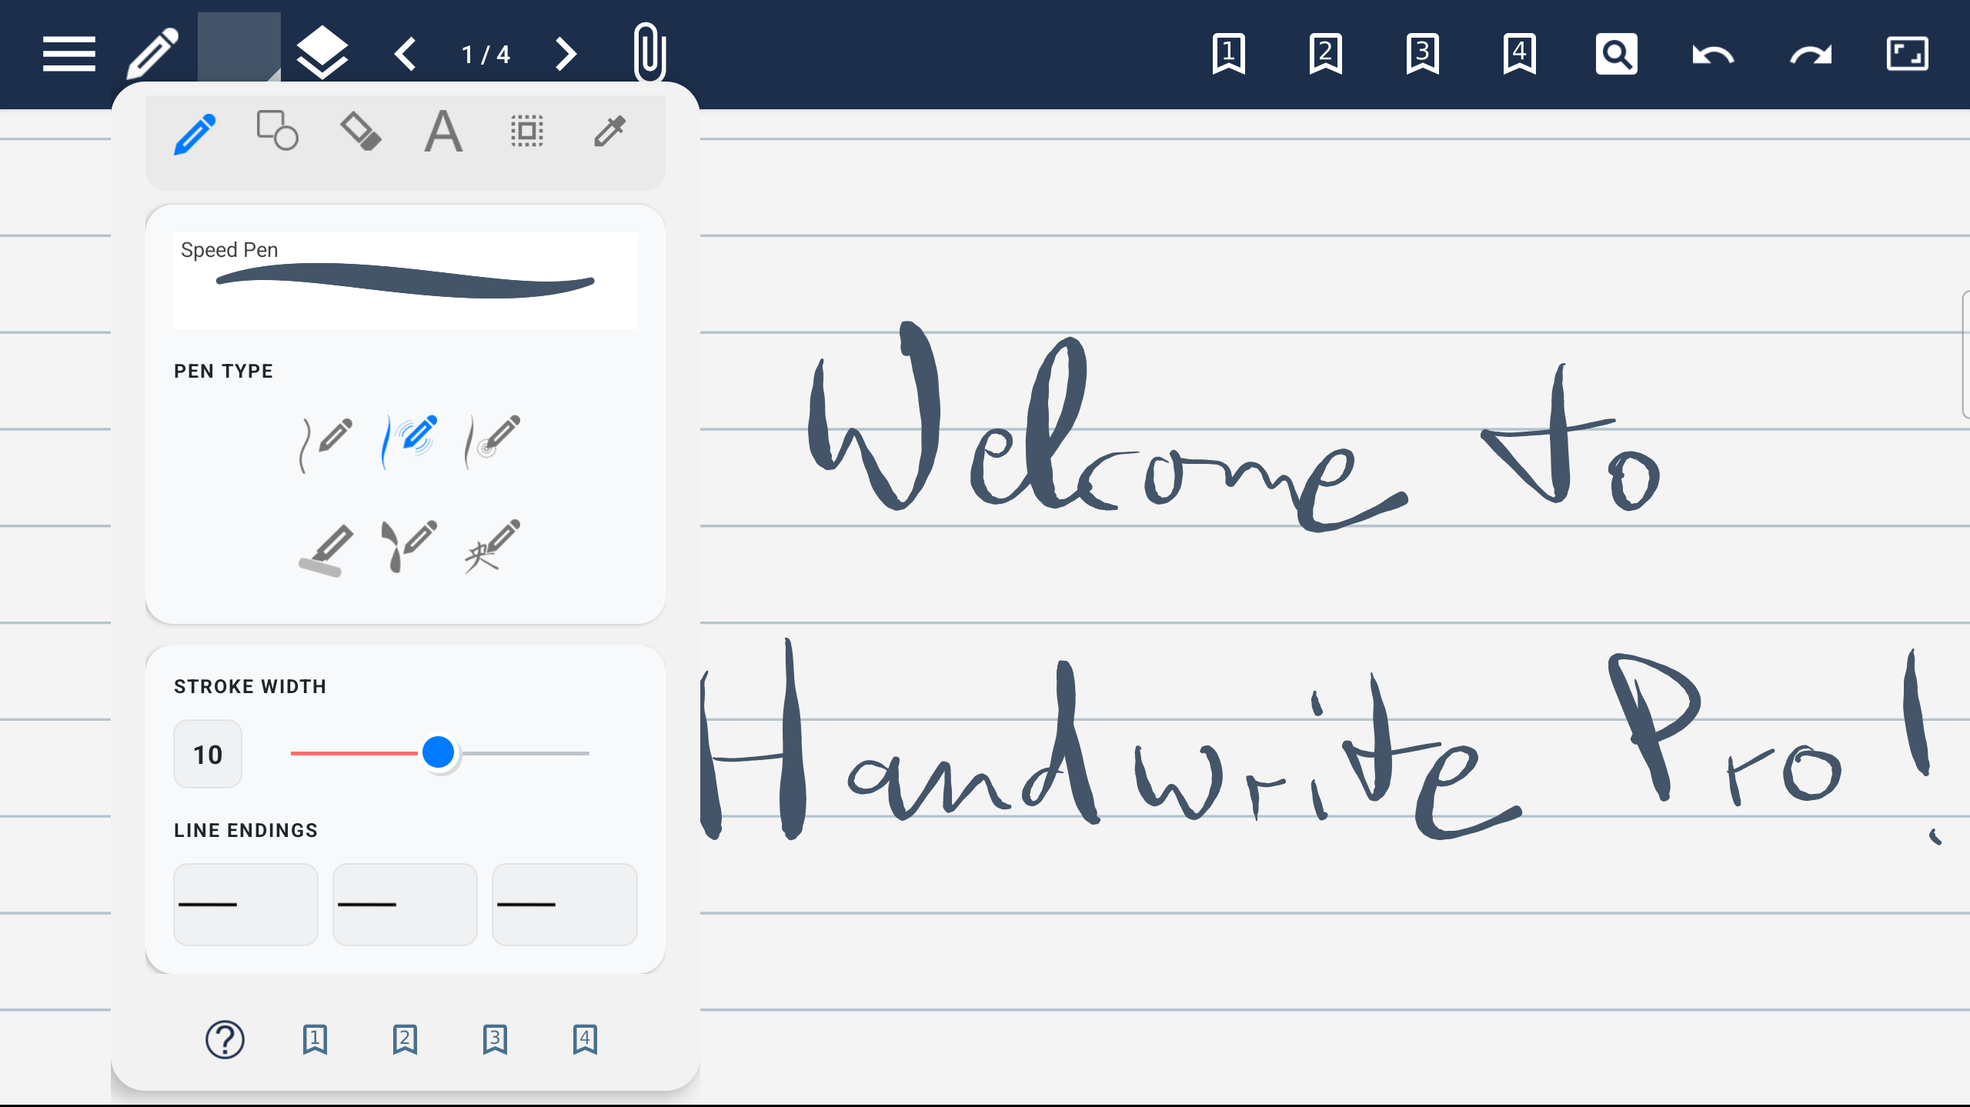Viewport: 1970px width, 1107px height.
Task: Go to the next page
Action: 566,54
